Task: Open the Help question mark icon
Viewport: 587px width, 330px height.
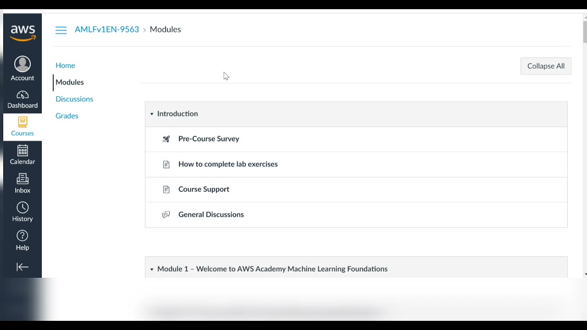Action: pos(22,236)
